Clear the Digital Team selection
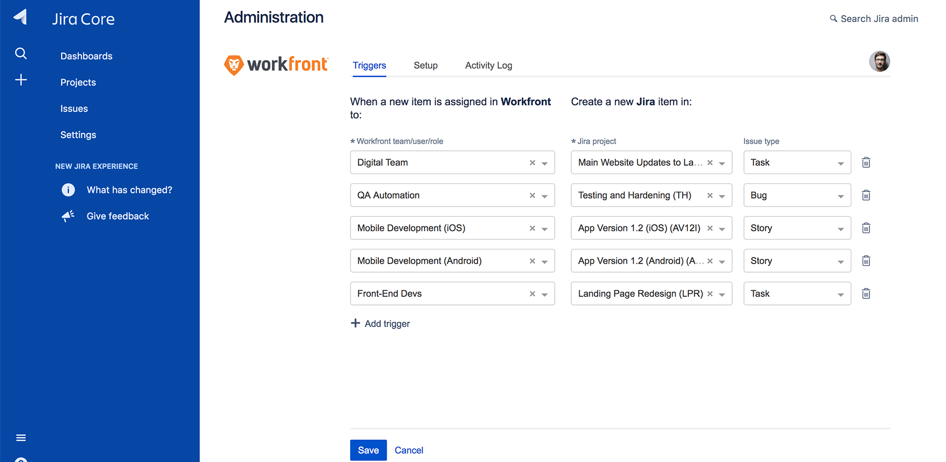The height and width of the screenshot is (462, 946). [x=532, y=163]
